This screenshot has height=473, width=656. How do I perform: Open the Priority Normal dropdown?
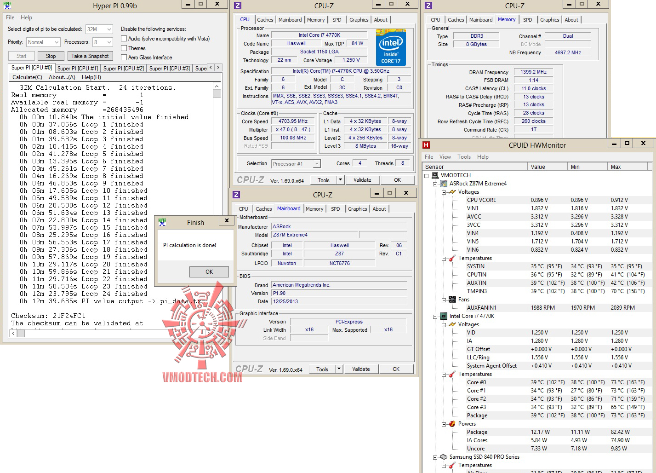point(57,42)
